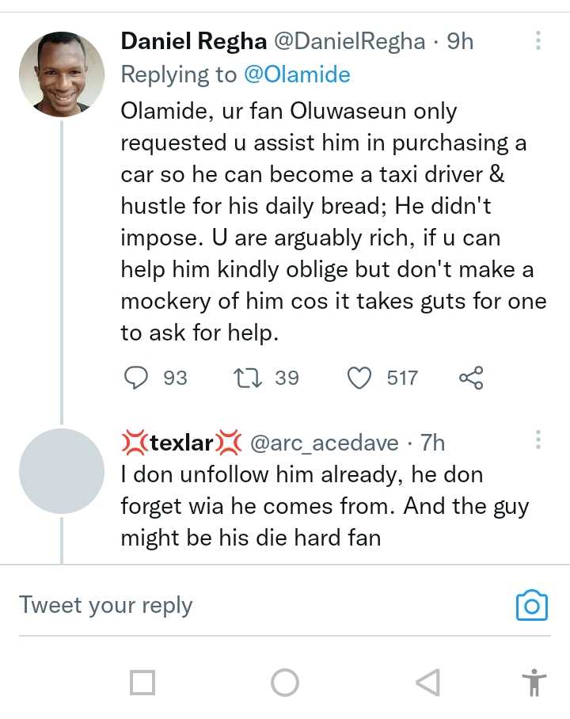
Task: Type in the 'Tweet your reply' field
Action: point(237,606)
